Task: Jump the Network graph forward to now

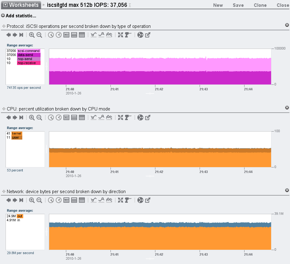Action: click(21, 200)
